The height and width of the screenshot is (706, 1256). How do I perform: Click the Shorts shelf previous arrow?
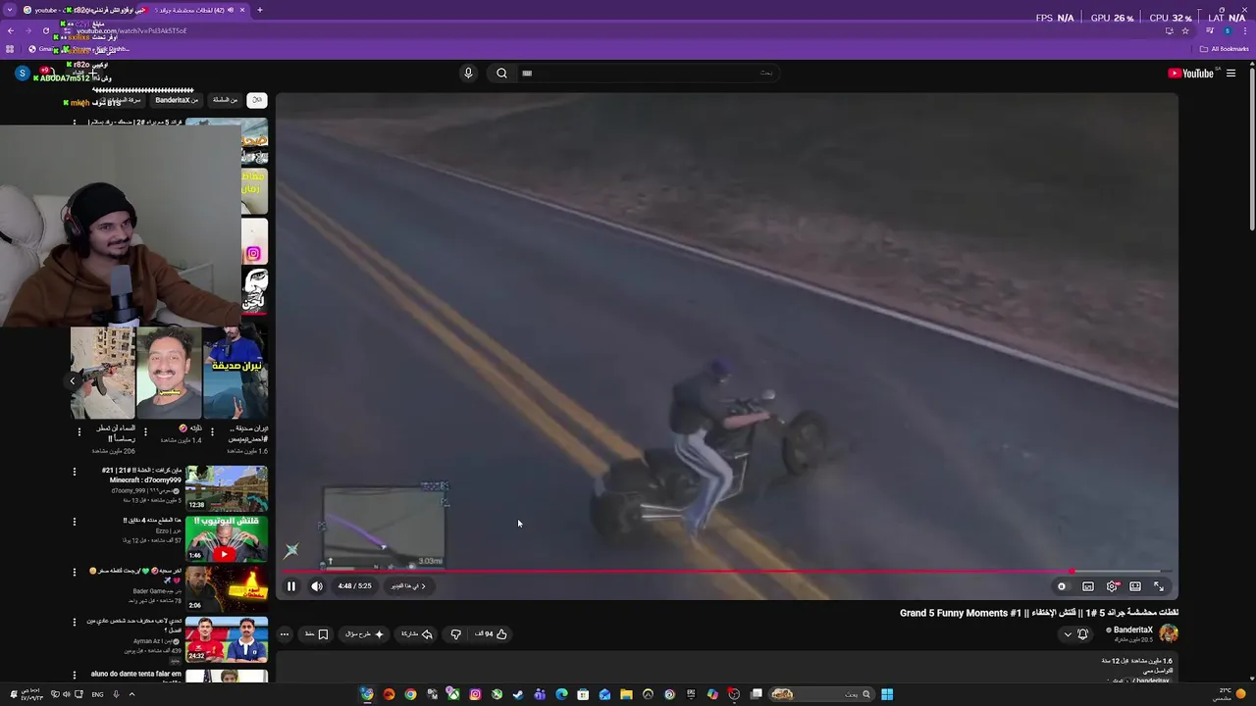click(73, 380)
